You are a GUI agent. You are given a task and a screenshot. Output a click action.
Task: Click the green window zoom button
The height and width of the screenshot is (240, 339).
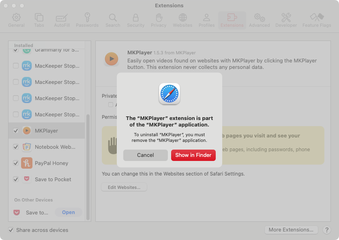click(22, 6)
